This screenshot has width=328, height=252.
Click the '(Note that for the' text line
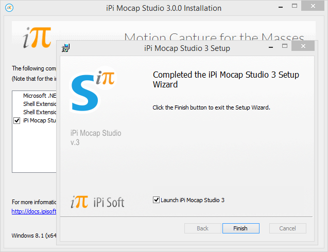[x=34, y=79]
